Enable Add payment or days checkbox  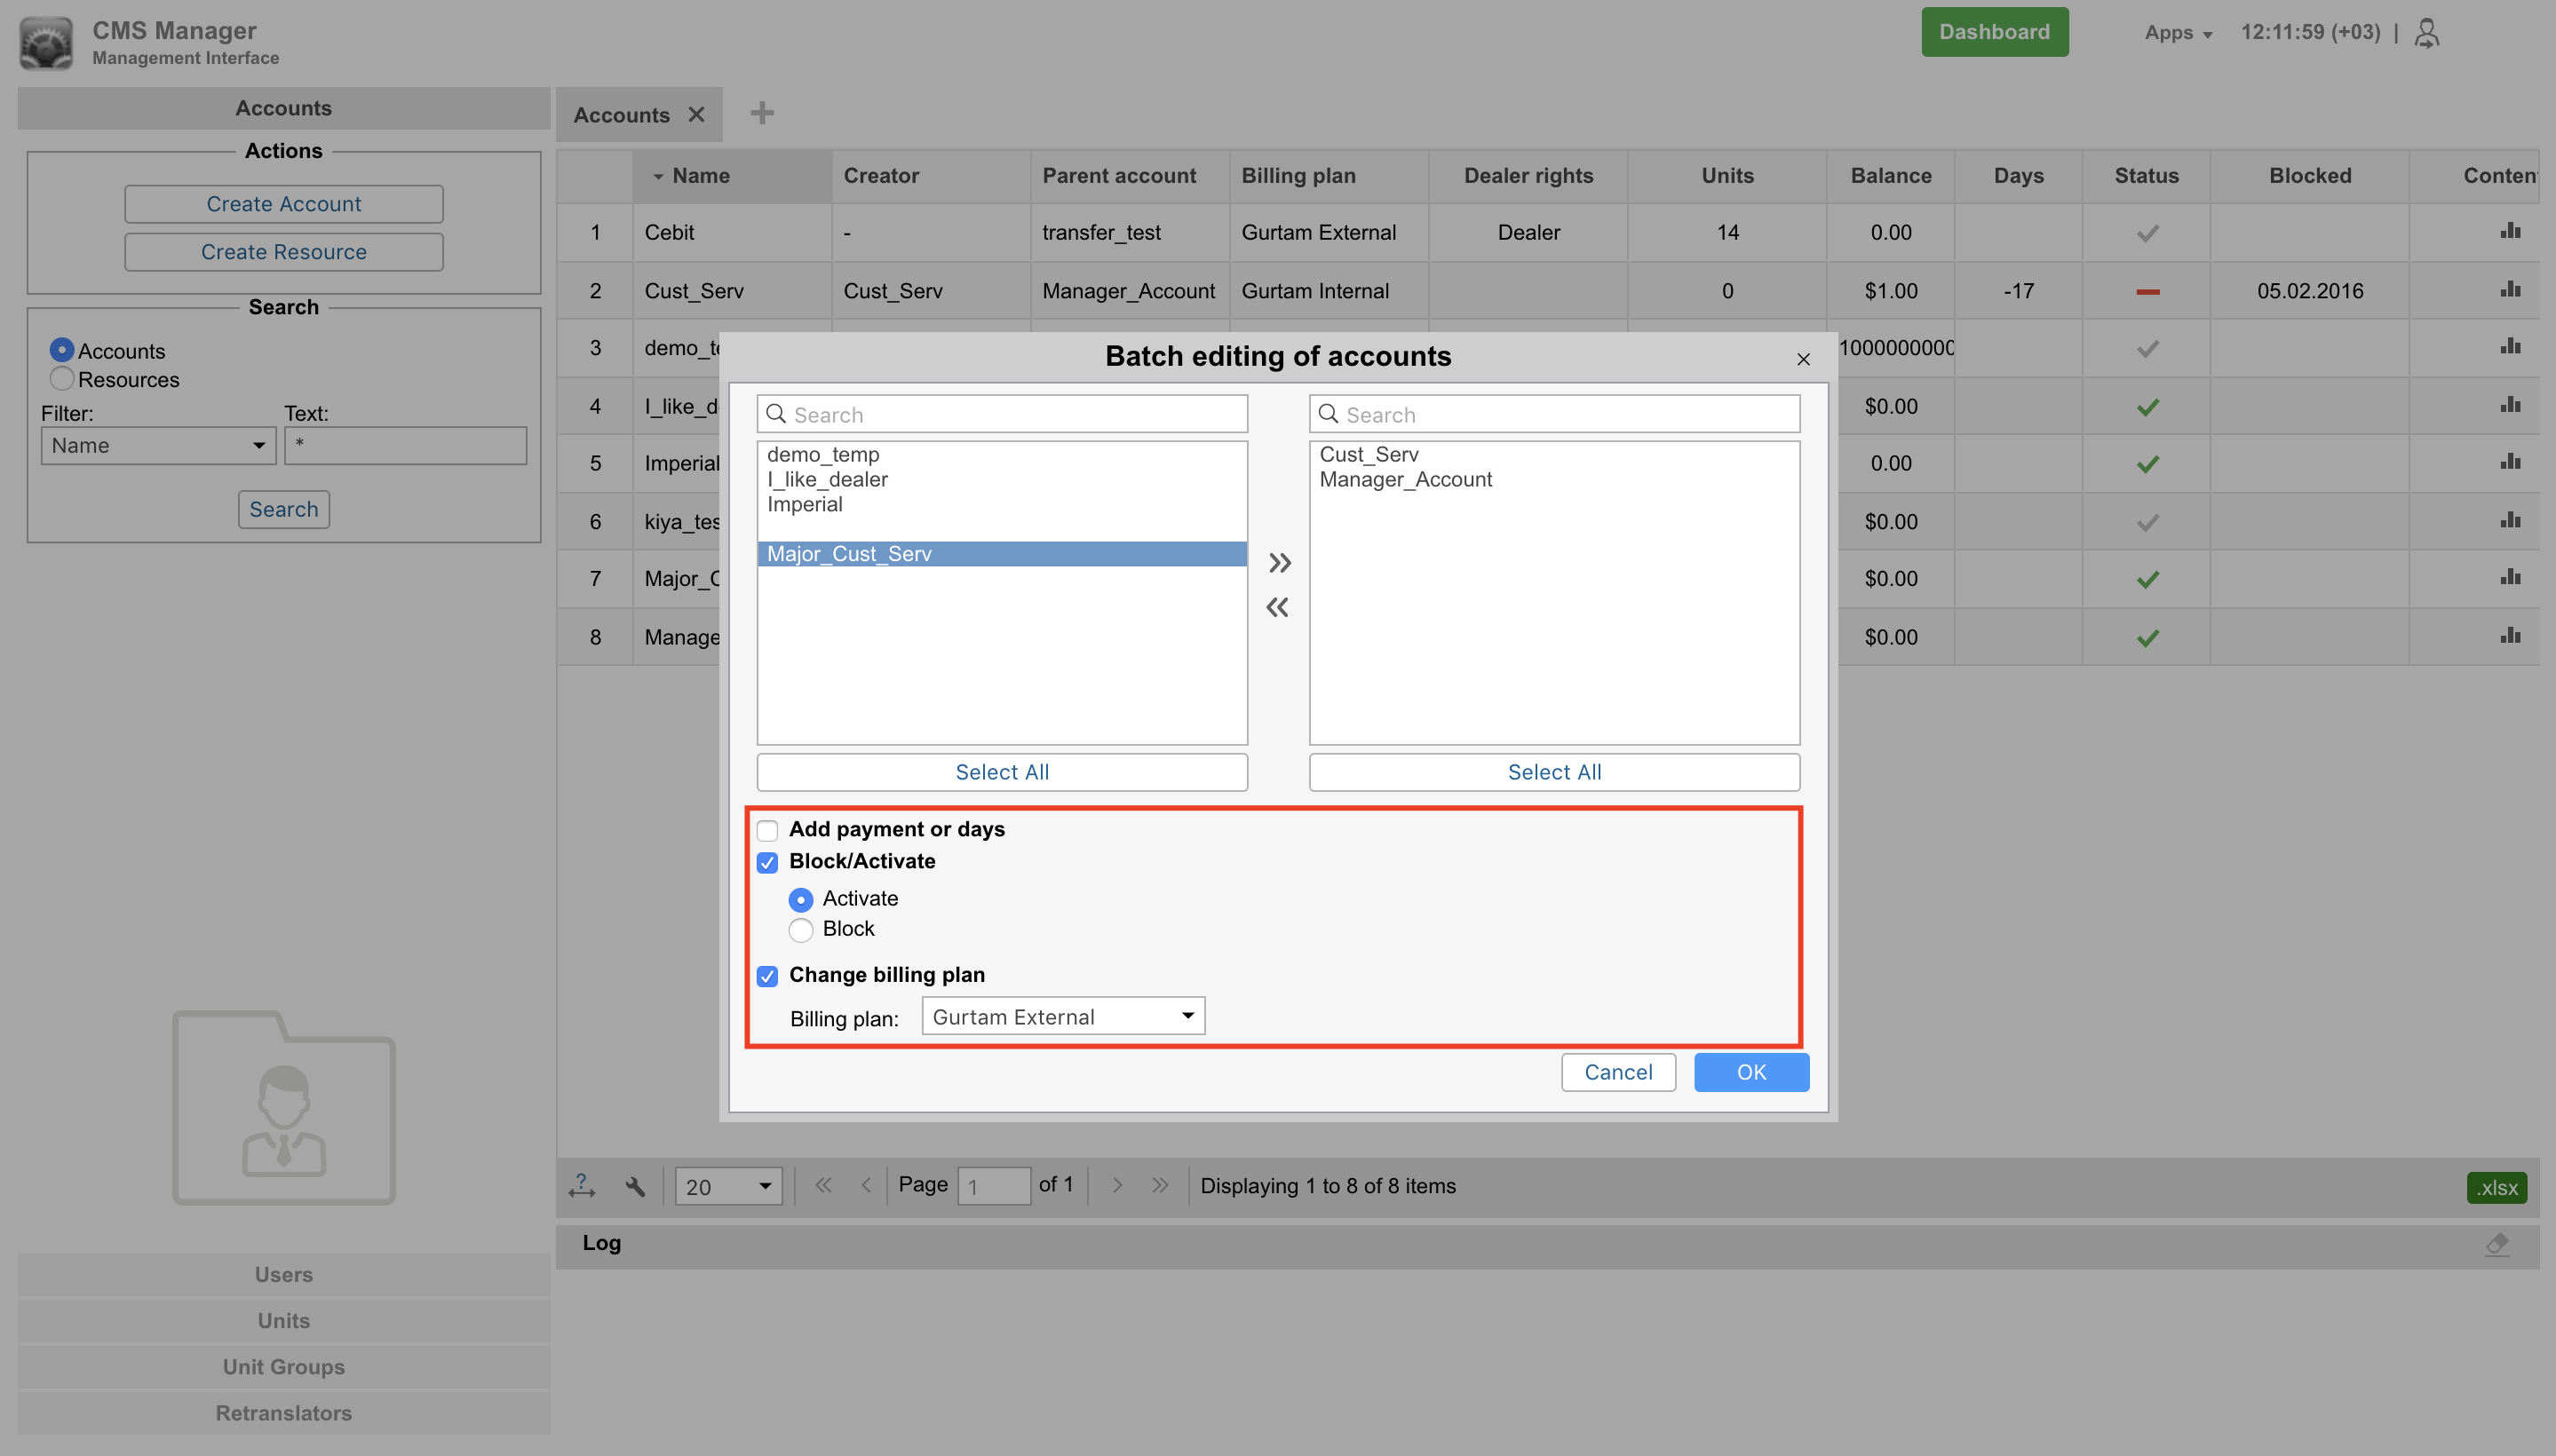pyautogui.click(x=767, y=830)
